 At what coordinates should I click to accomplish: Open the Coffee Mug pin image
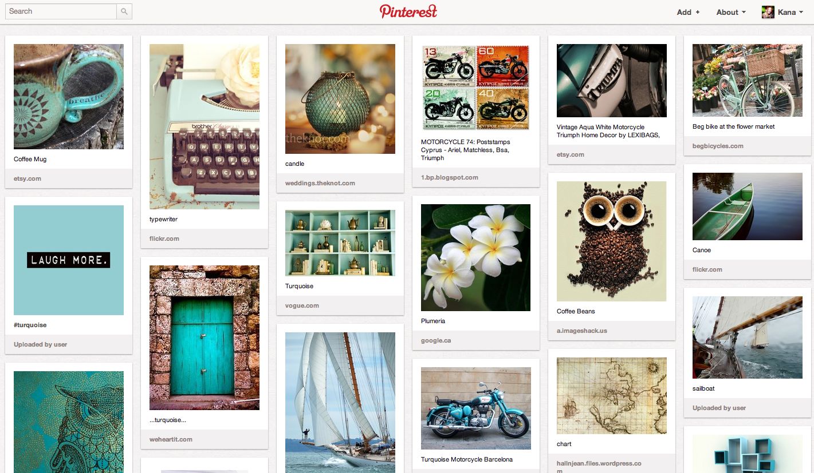(69, 97)
